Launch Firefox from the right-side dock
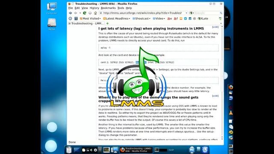Image resolution: width=274 pixels, height=154 pixels. (231, 87)
